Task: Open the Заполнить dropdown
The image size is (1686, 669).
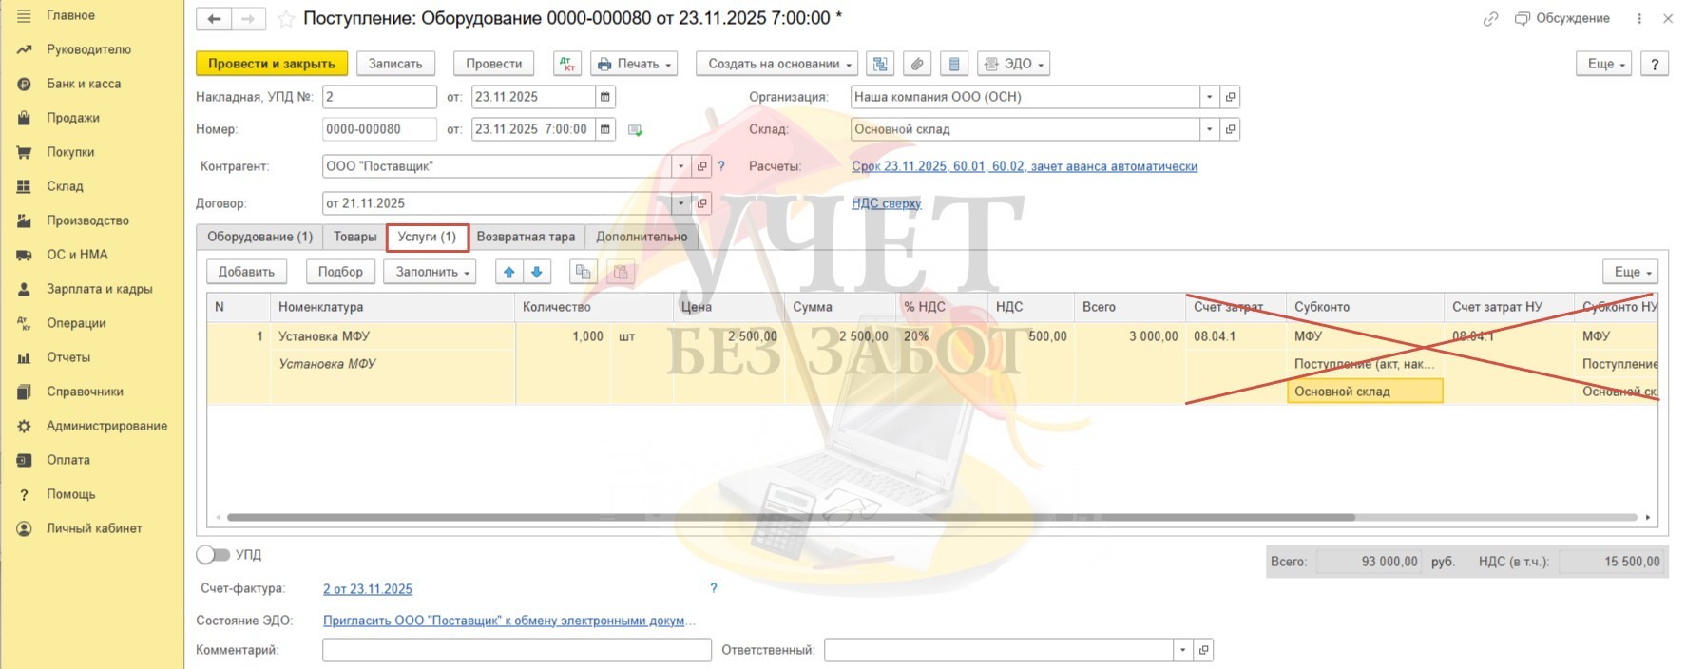Action: click(431, 272)
